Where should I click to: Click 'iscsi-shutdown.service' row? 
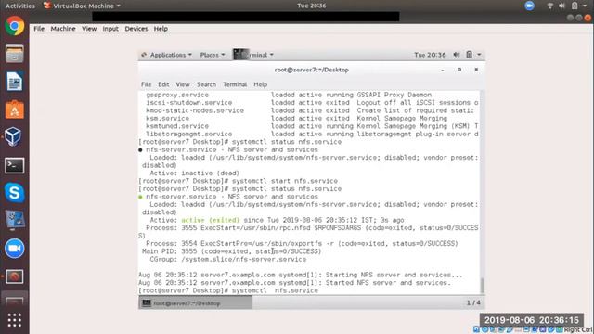(x=312, y=103)
